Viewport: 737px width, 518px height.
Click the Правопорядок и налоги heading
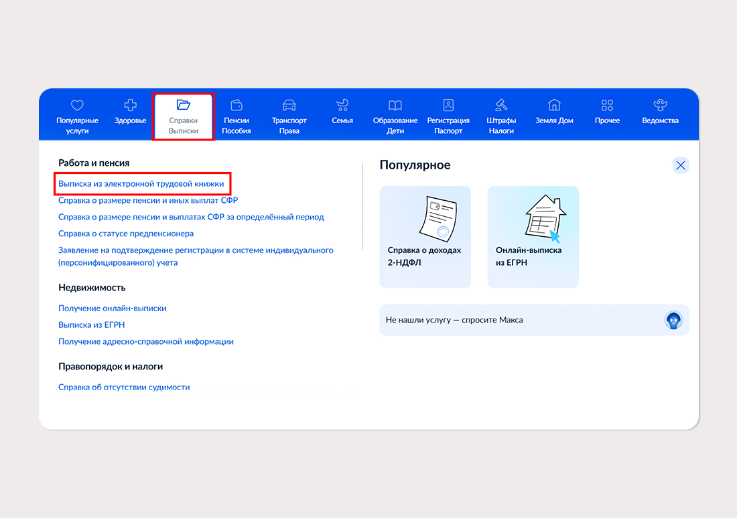pyautogui.click(x=111, y=366)
